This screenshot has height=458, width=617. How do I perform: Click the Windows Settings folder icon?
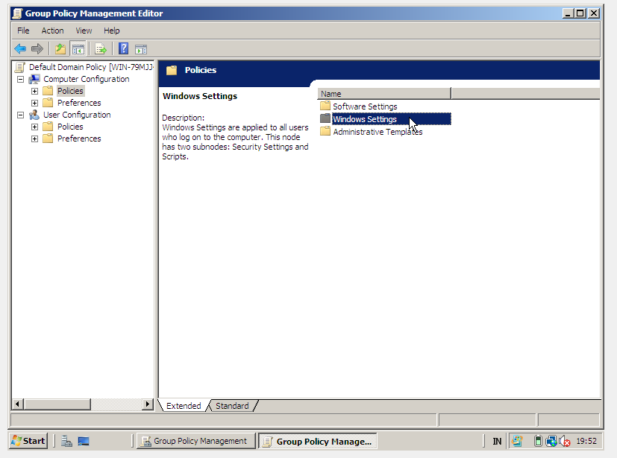tap(325, 118)
